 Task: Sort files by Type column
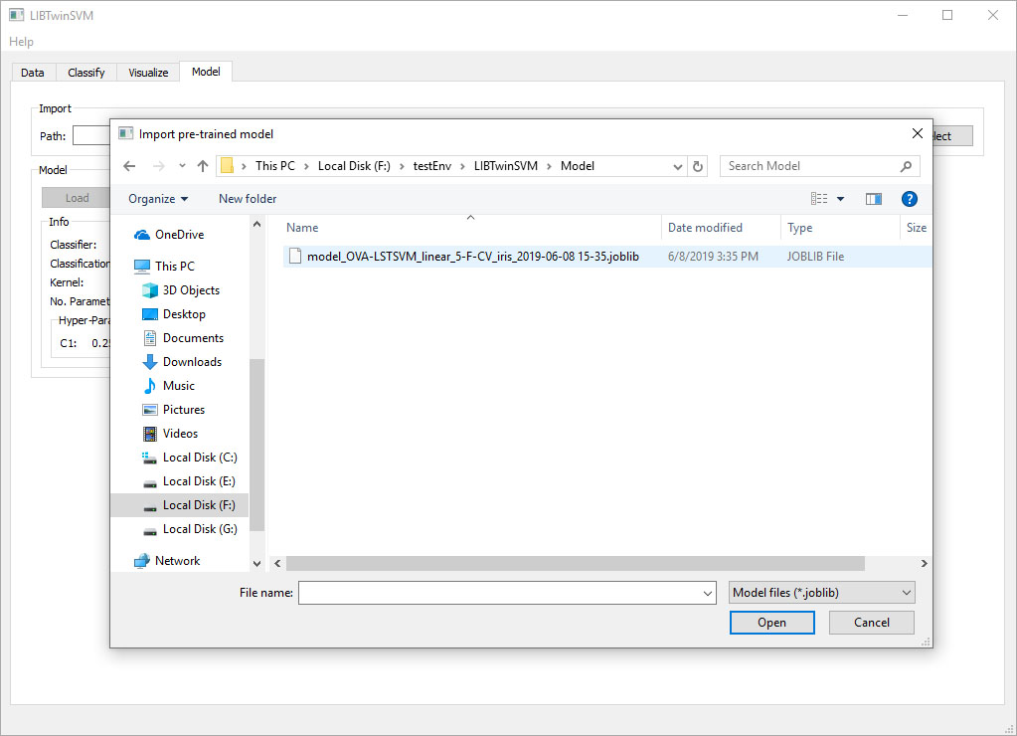799,228
